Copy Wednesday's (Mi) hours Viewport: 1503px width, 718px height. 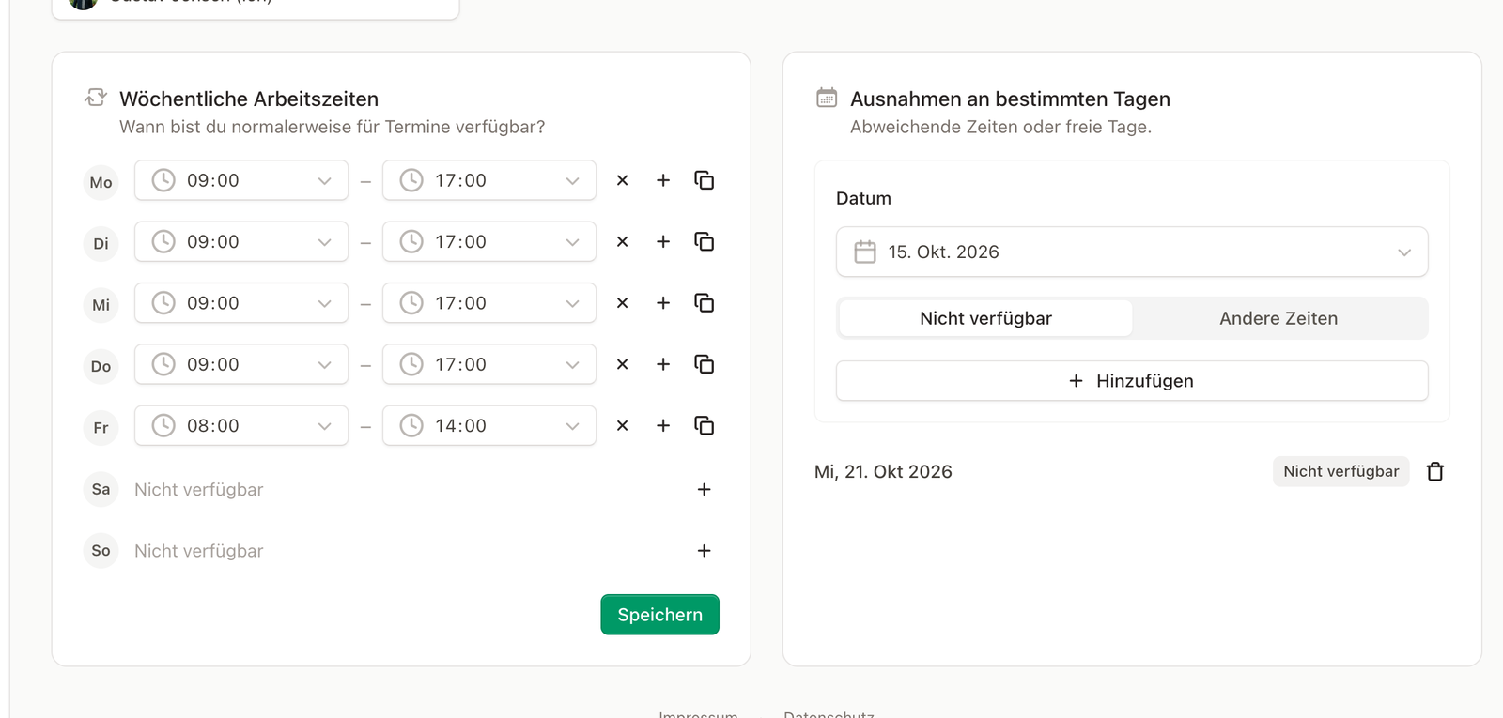coord(705,303)
